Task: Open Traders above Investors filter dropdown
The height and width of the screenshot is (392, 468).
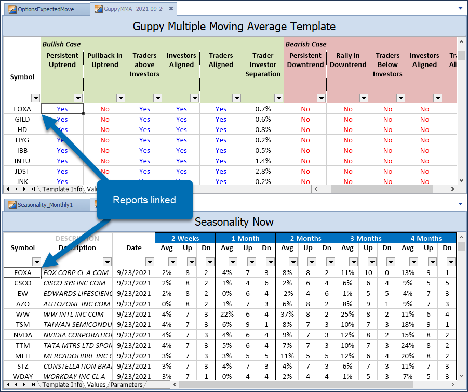Action: click(157, 98)
